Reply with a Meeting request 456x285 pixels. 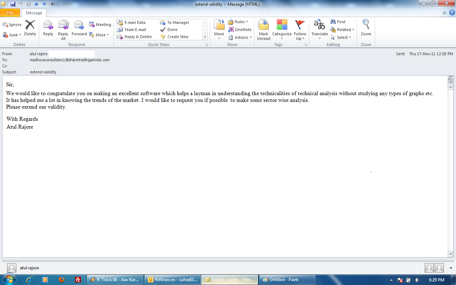pyautogui.click(x=100, y=25)
